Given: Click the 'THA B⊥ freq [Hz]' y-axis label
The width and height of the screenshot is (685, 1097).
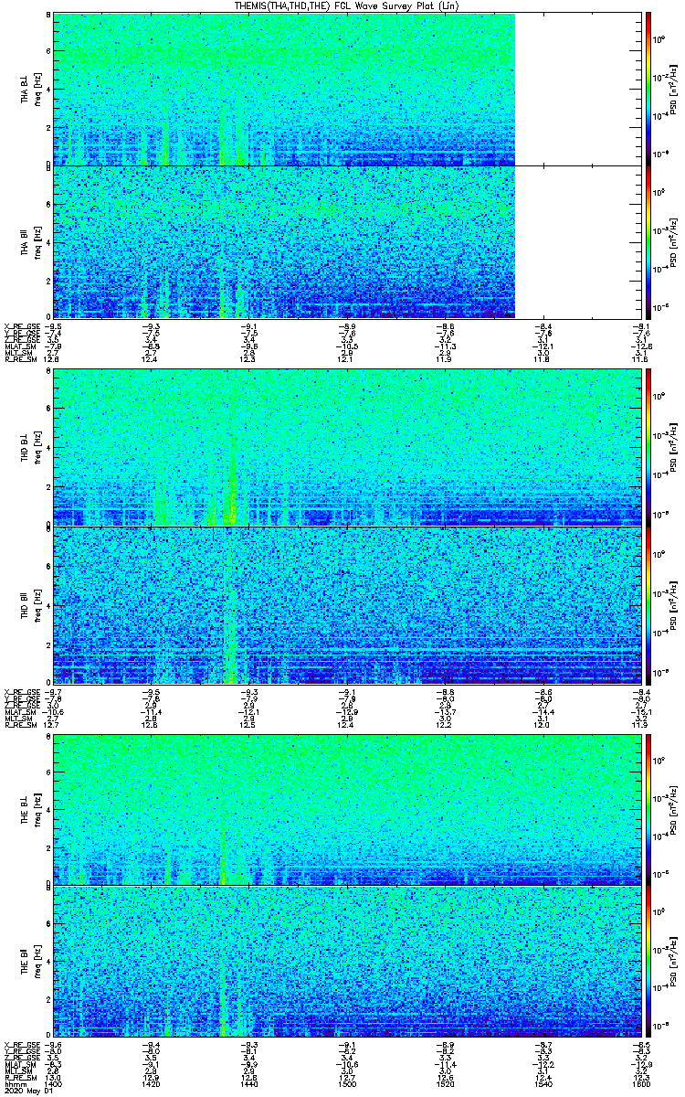Looking at the screenshot, I should point(29,89).
